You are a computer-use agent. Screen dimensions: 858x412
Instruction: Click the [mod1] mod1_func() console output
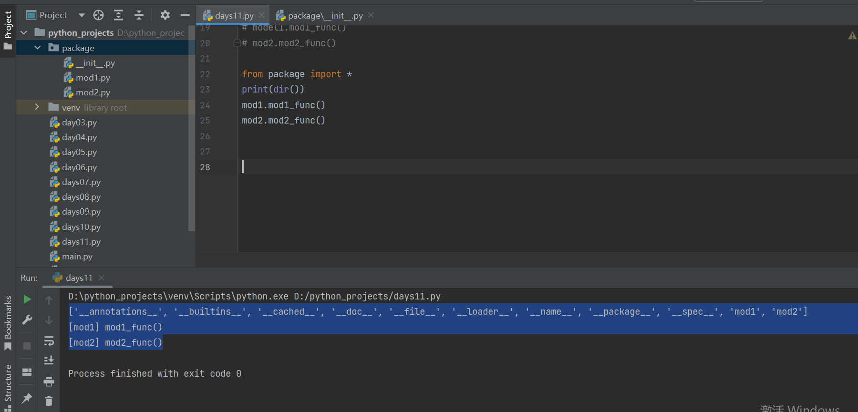pyautogui.click(x=115, y=327)
